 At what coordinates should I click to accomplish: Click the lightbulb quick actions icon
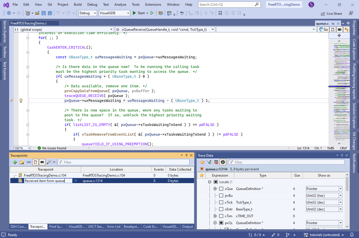pos(21,100)
